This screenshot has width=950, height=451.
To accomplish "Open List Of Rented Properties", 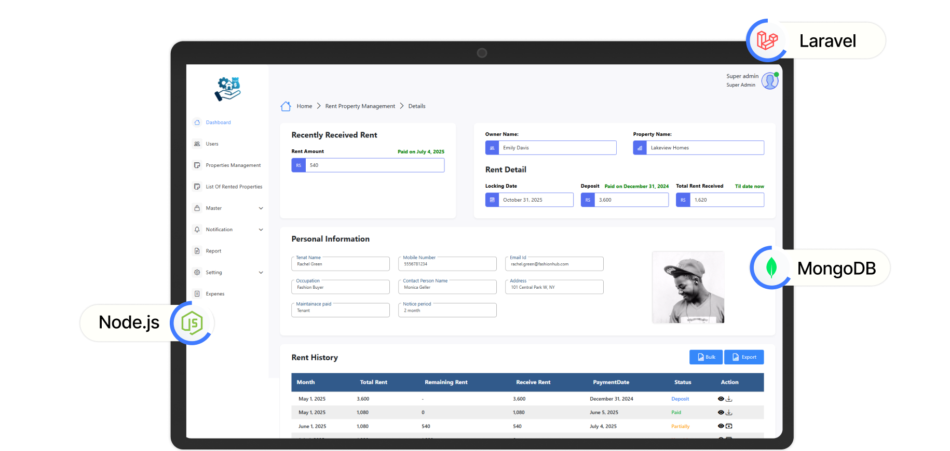I will click(234, 187).
